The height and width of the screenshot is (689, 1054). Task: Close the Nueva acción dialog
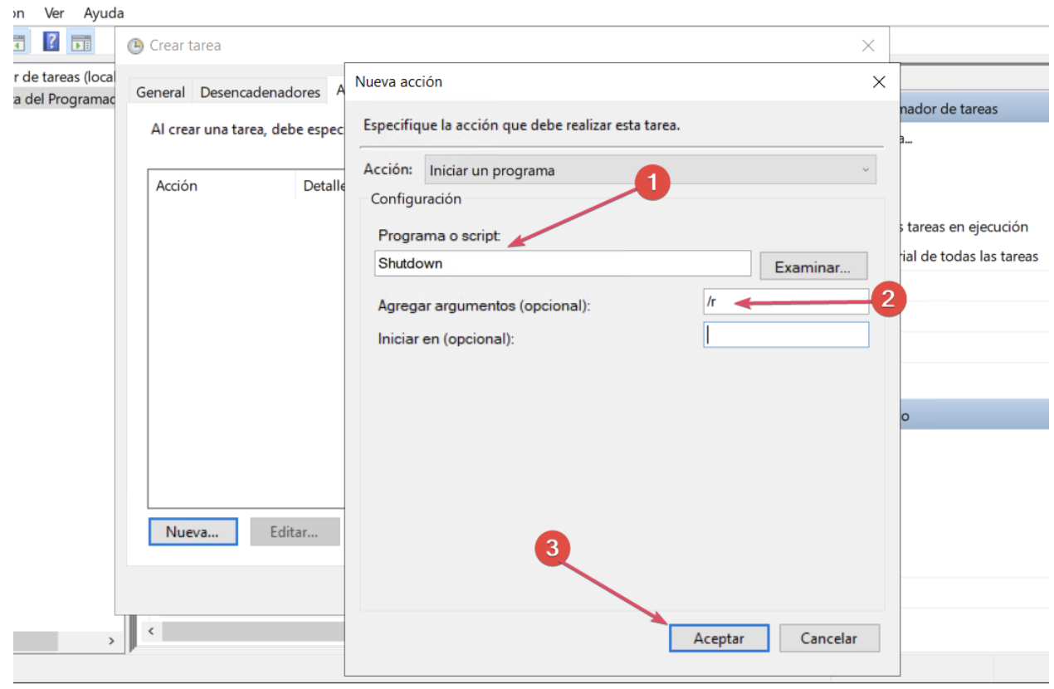click(879, 82)
